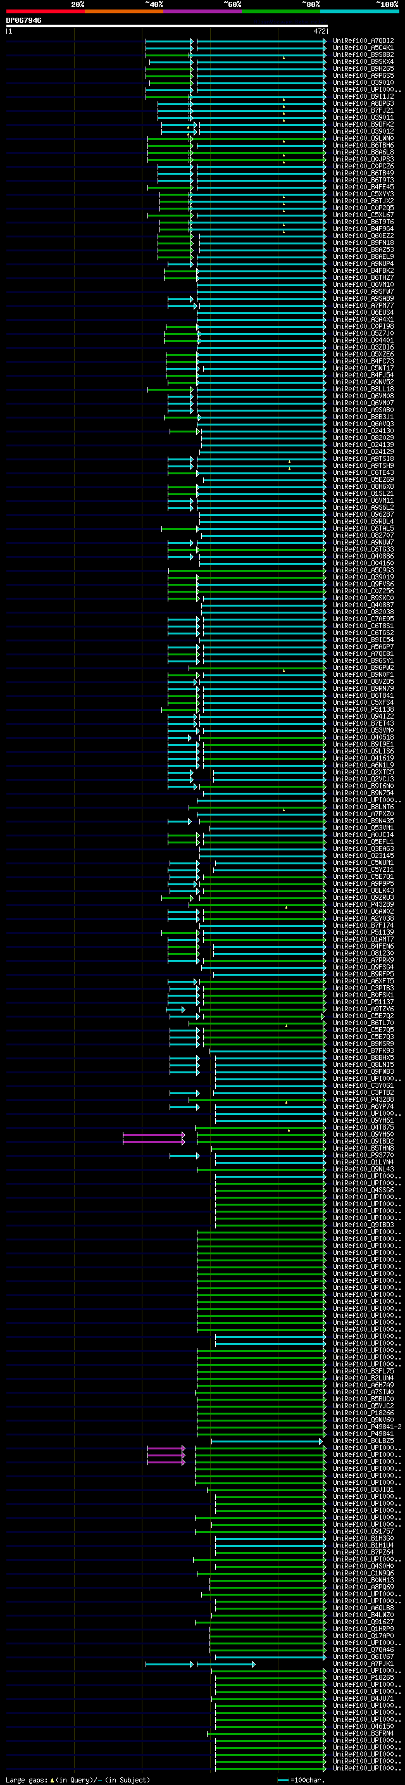Click hit label UniRef100_C5WT17
This screenshot has width=405, height=1785.
(363, 368)
